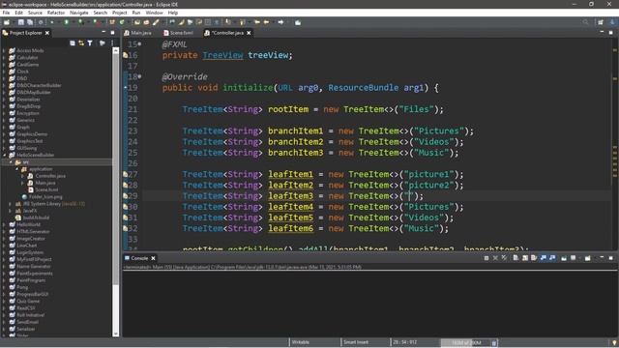Maximize the Console panel

pyautogui.click(x=610, y=258)
